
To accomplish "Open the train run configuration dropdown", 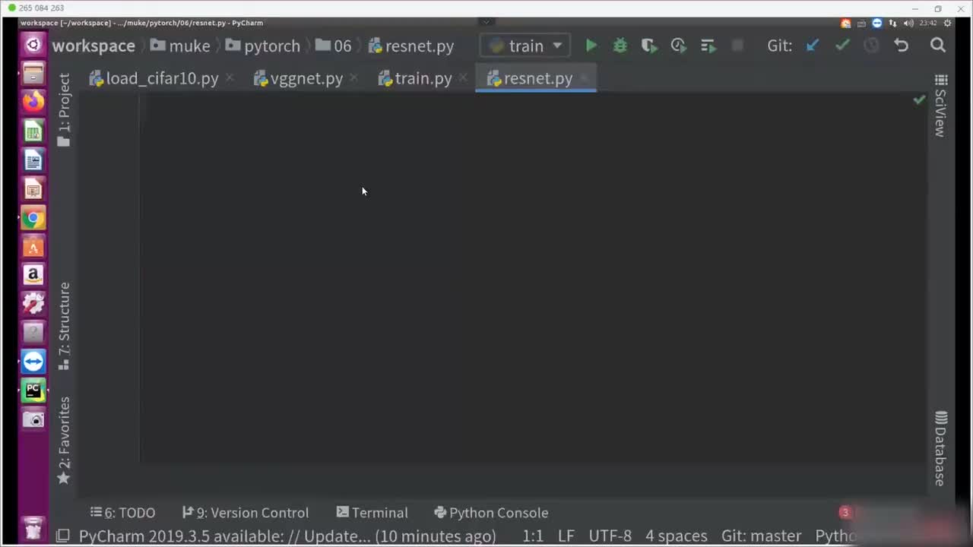I will (525, 46).
